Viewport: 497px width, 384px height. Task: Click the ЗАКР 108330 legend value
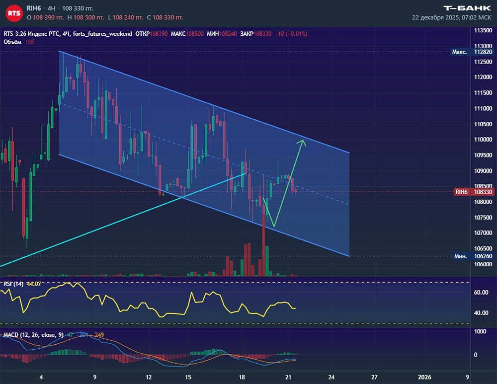coord(256,34)
